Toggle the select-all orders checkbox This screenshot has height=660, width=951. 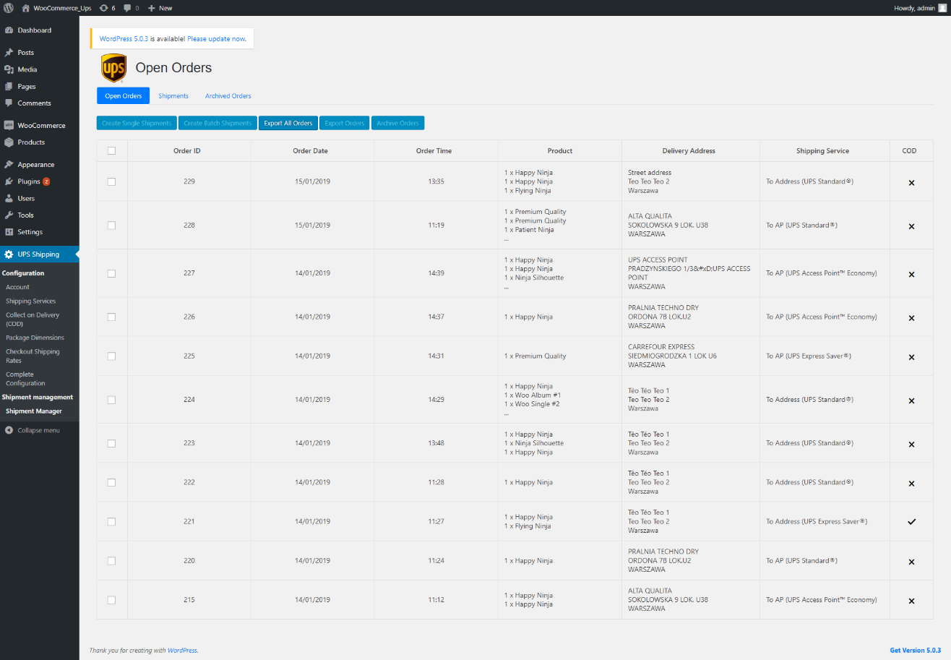(111, 151)
